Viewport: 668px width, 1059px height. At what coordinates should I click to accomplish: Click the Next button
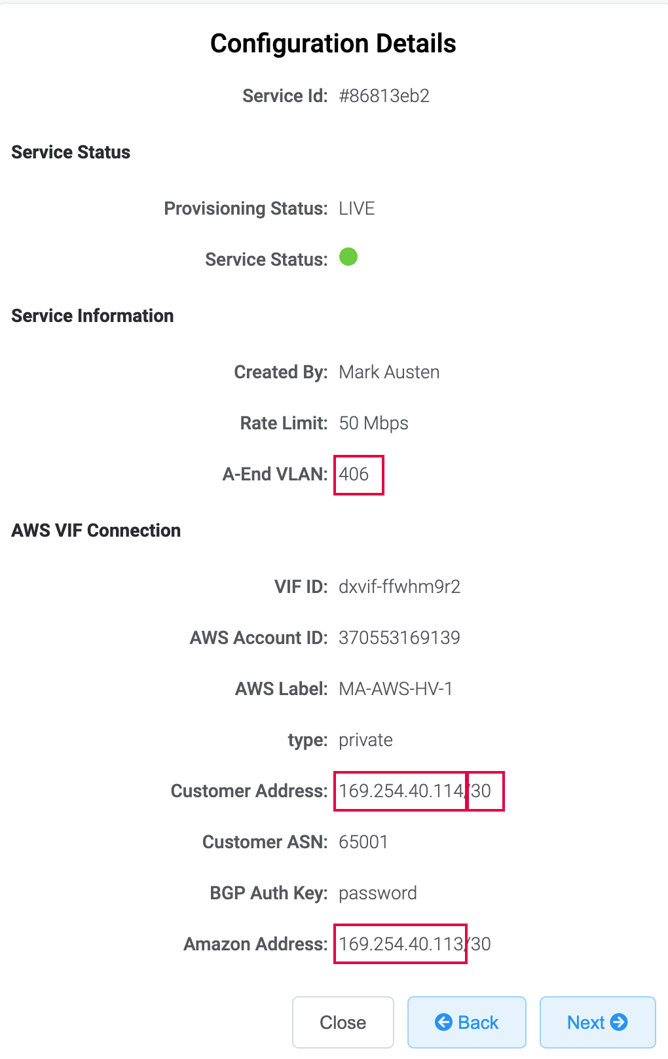[597, 1022]
